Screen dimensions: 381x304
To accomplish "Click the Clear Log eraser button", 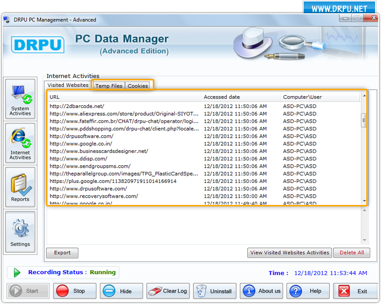I will [168, 291].
